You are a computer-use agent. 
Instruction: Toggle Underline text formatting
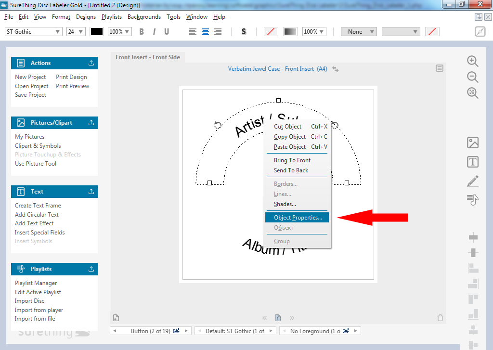pos(167,32)
